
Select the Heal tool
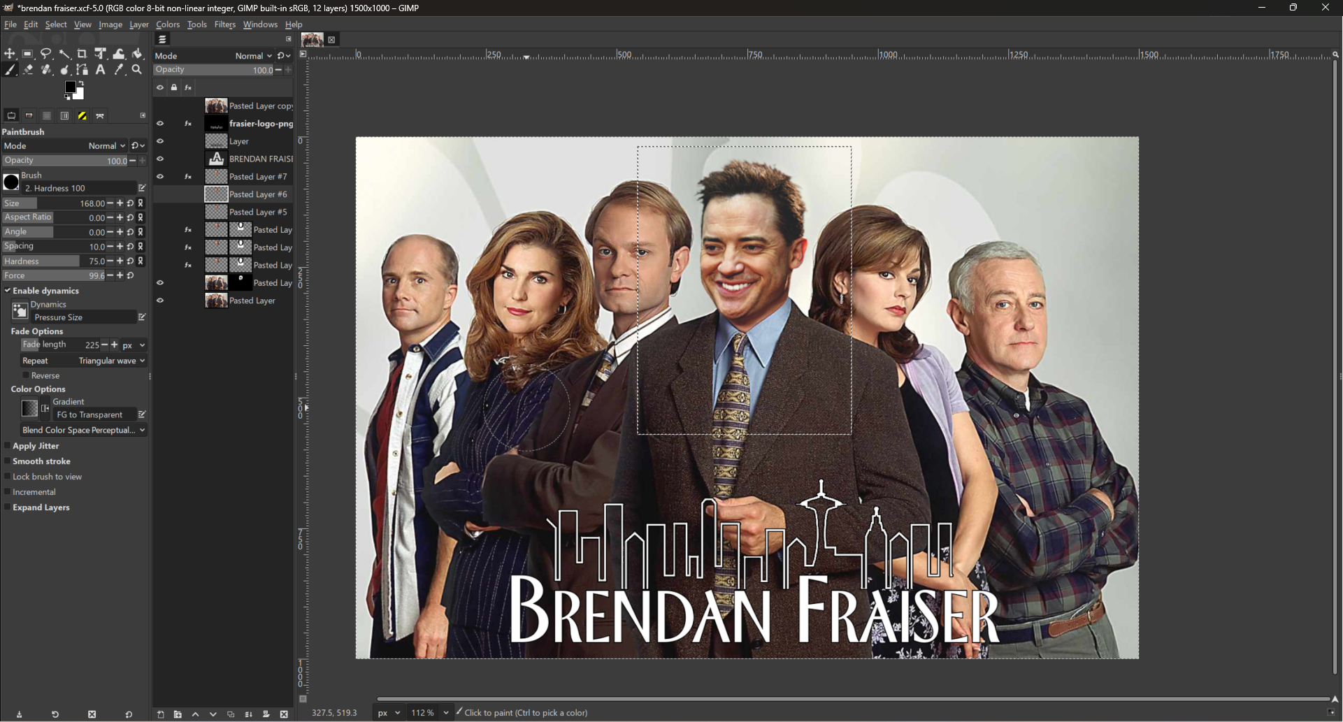click(46, 70)
